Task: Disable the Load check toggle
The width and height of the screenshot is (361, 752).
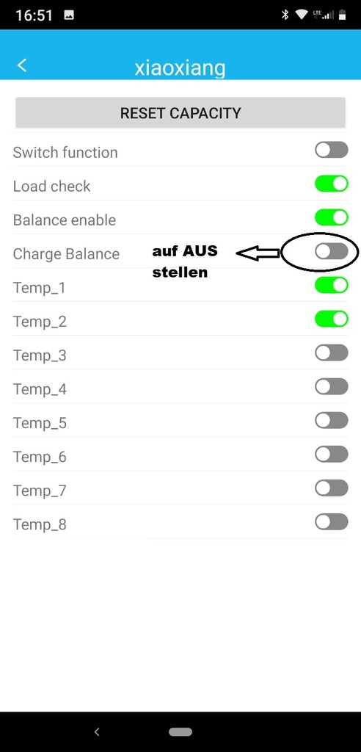Action: pos(331,184)
